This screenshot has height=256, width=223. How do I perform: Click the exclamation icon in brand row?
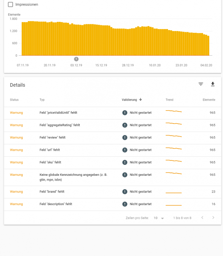[125, 192]
